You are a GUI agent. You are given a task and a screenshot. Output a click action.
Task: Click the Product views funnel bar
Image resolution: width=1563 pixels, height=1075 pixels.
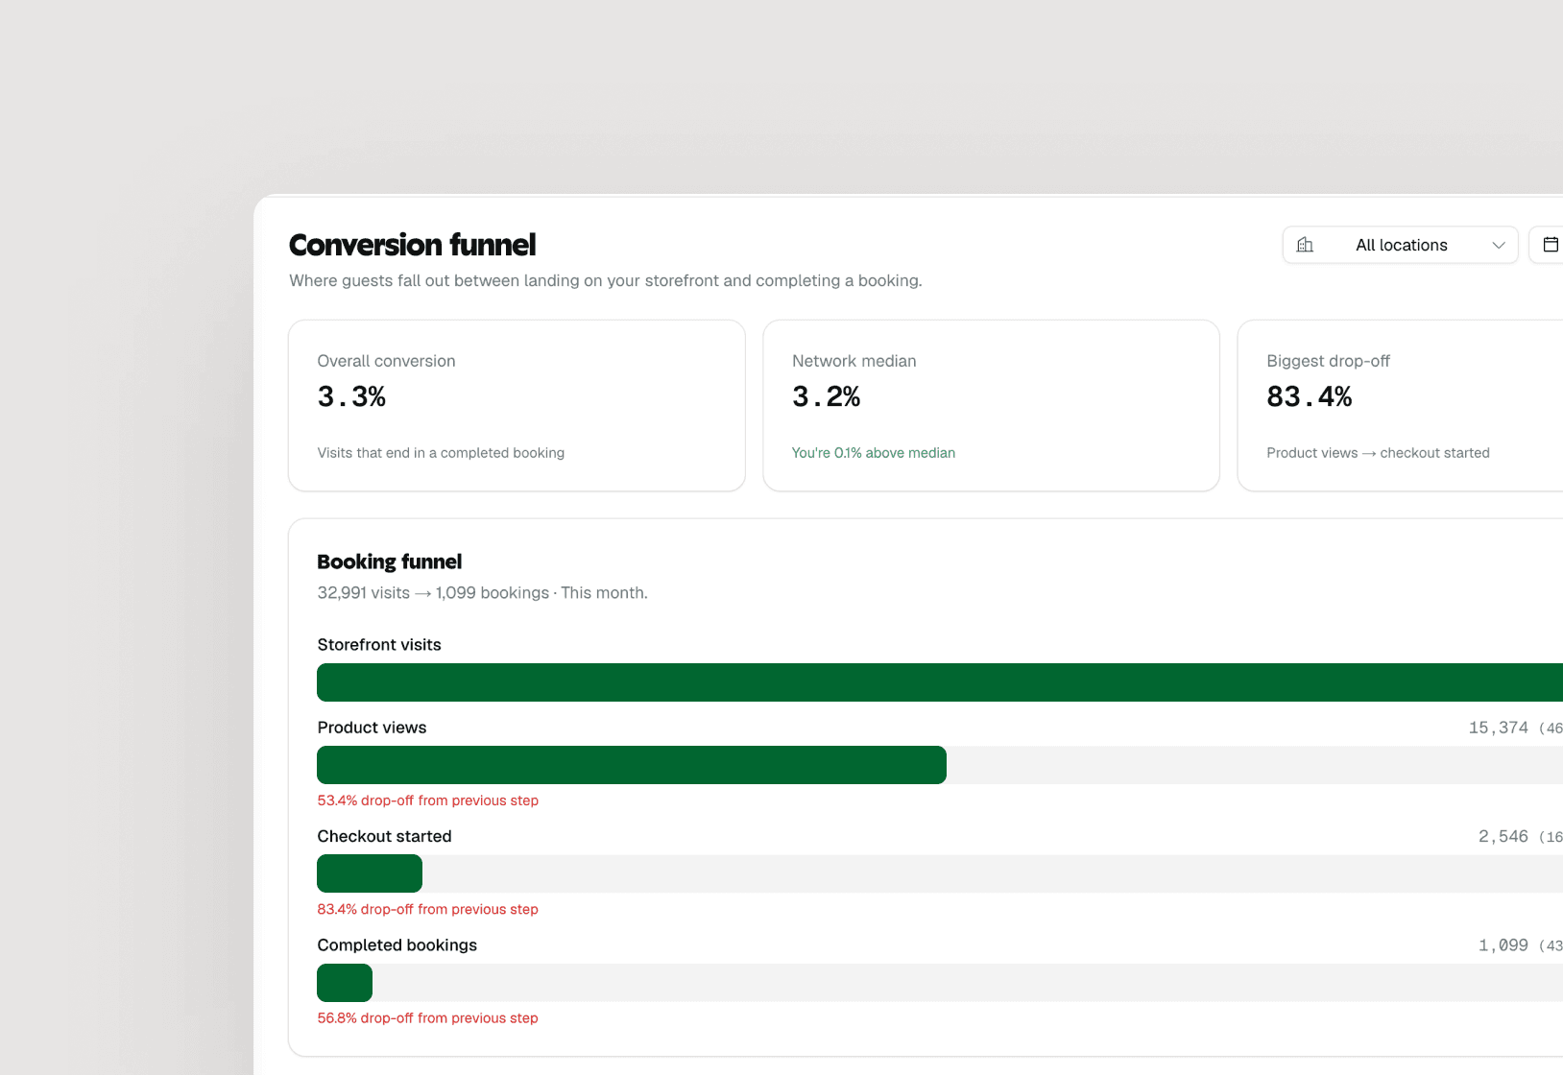(632, 765)
